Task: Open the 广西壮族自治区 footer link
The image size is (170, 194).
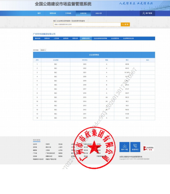Action: pos(50,153)
